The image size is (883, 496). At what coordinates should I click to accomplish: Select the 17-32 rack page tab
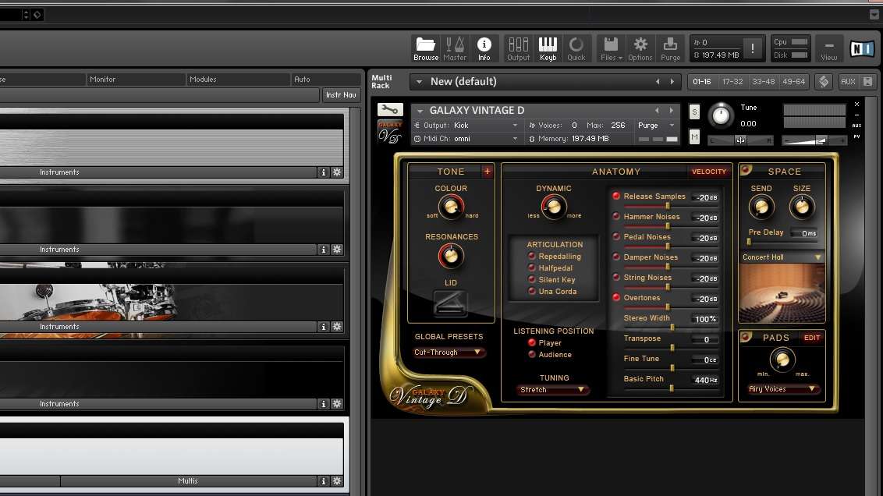point(732,82)
